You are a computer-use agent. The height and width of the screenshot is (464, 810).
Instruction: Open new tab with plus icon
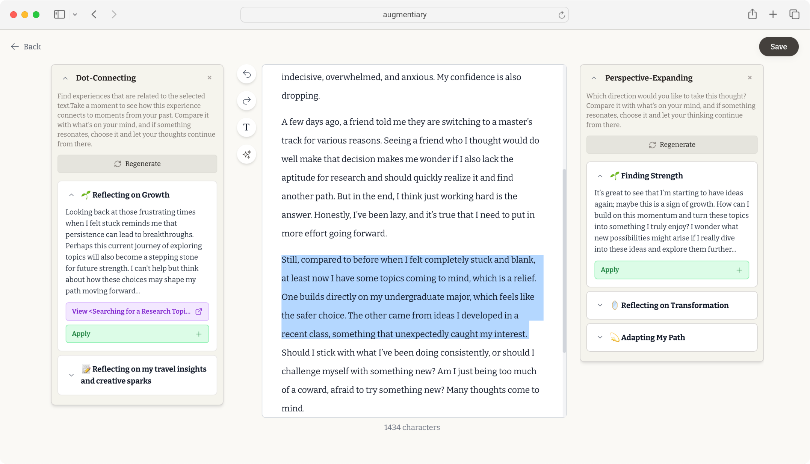click(x=773, y=15)
